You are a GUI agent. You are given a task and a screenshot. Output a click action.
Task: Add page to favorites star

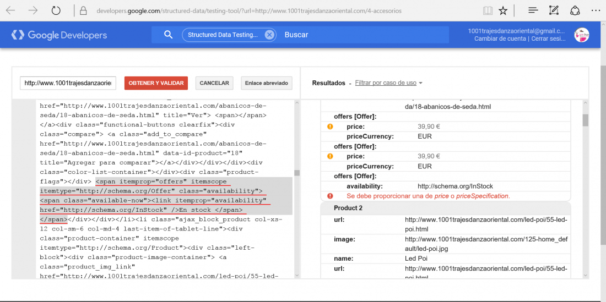(x=503, y=11)
